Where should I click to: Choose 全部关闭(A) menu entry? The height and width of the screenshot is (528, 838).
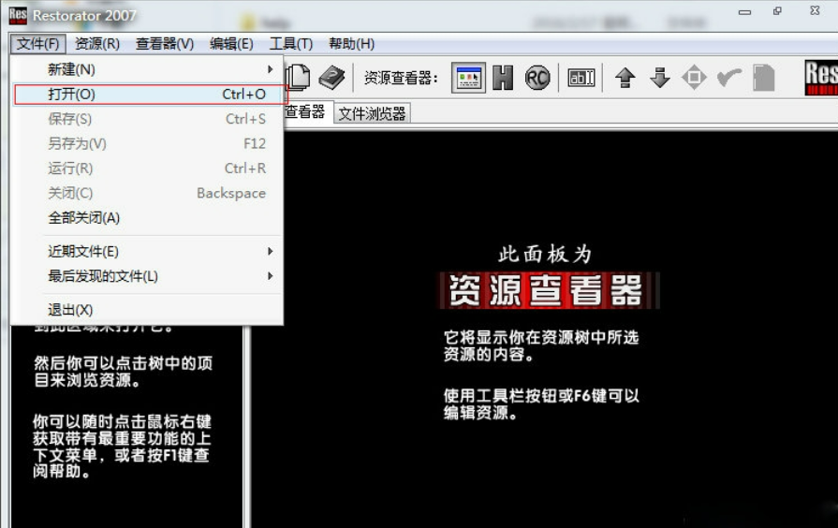84,218
